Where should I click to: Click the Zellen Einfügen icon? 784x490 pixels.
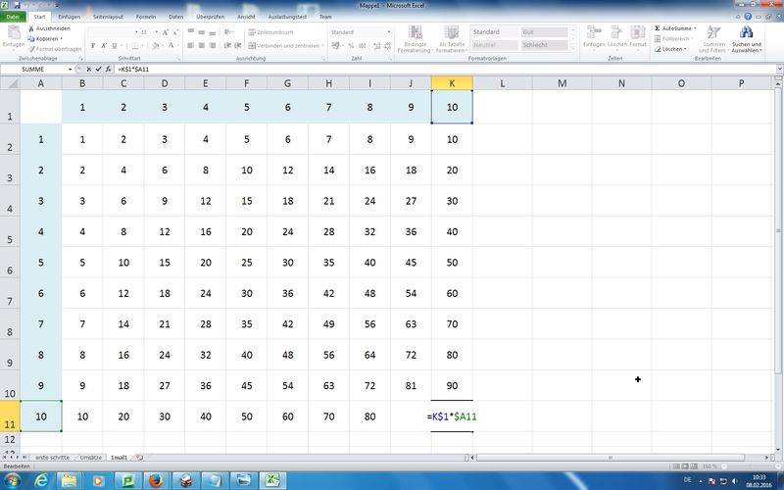(594, 33)
